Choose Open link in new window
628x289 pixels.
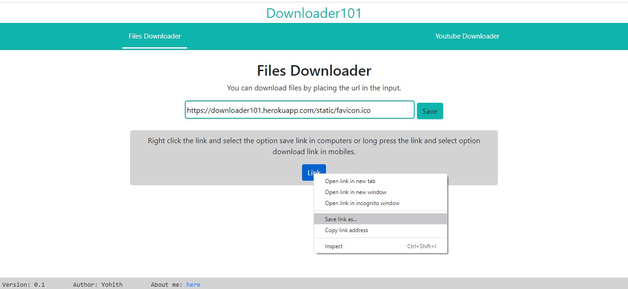pyautogui.click(x=380, y=192)
